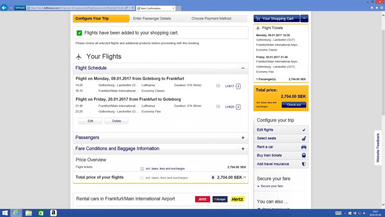
Task: Open the Secure your fare link
Action: pos(272,186)
